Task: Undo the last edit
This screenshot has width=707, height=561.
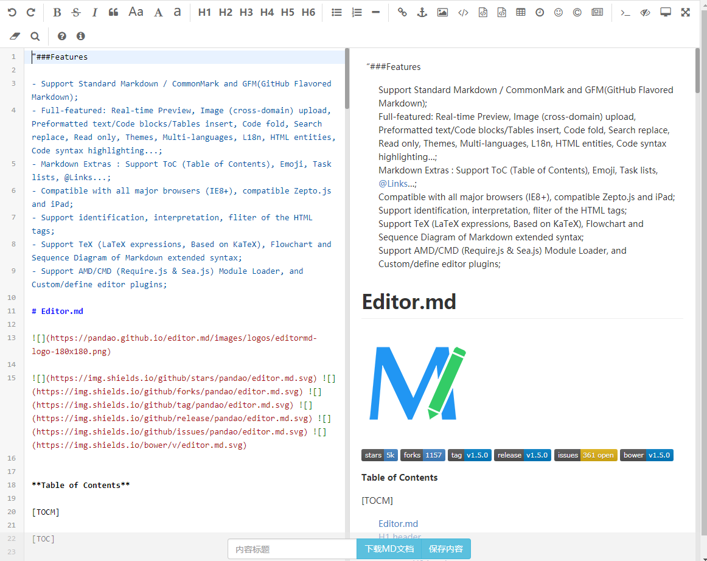Action: [x=12, y=12]
